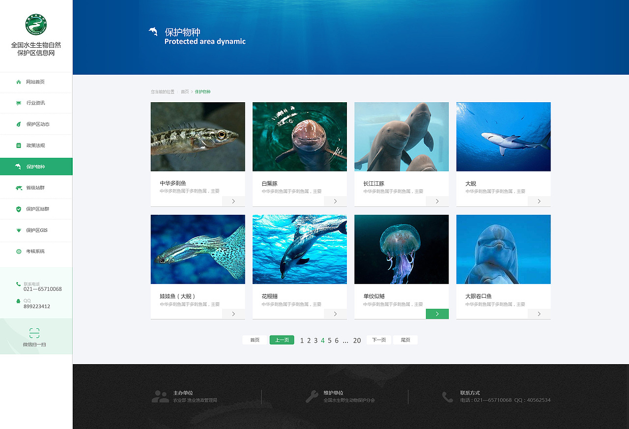Image resolution: width=629 pixels, height=429 pixels.
Task: Click the wifi-shaped icon beside 保护区GIS
Action: coord(19,230)
